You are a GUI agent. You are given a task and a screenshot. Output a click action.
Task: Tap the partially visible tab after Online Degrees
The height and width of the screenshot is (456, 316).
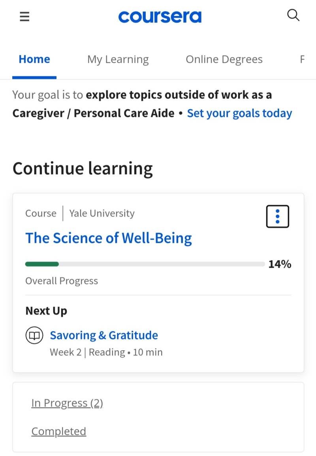point(302,59)
